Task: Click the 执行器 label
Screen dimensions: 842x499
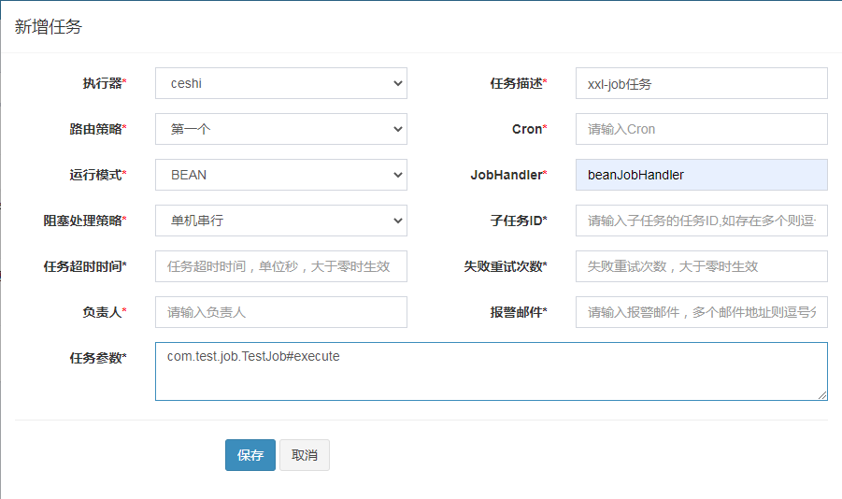Action: point(104,83)
